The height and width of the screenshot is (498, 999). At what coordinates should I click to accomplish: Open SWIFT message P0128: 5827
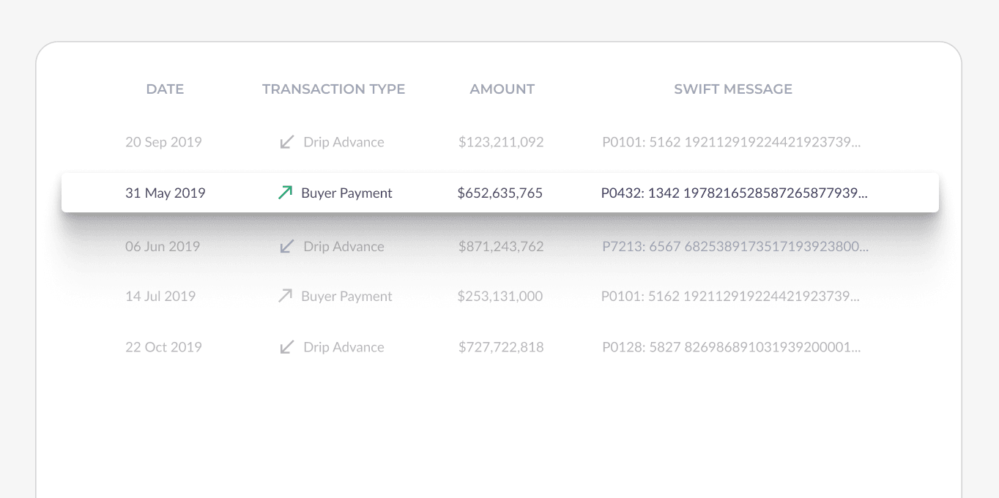(x=731, y=347)
